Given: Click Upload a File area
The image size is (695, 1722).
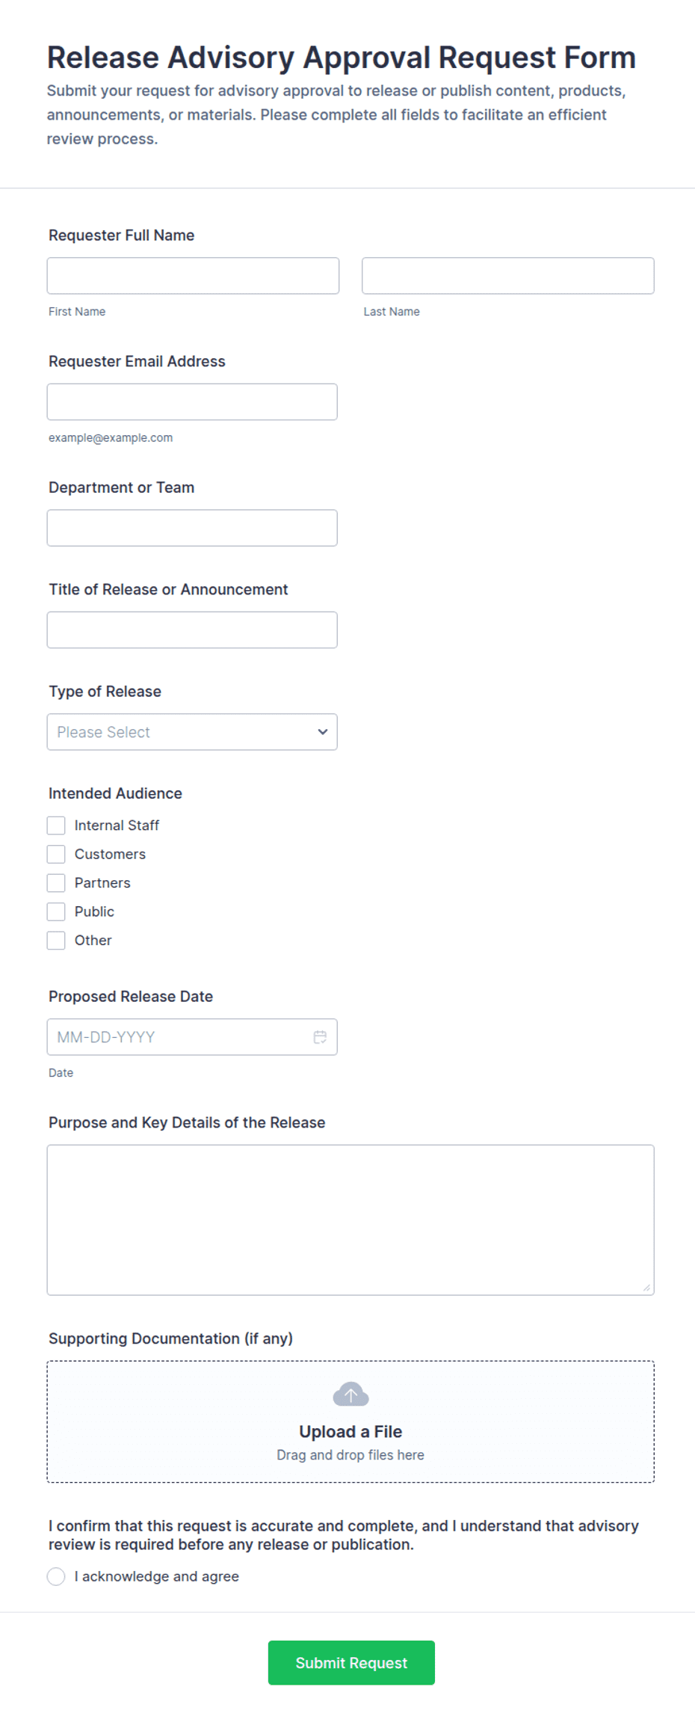Looking at the screenshot, I should click(350, 1421).
